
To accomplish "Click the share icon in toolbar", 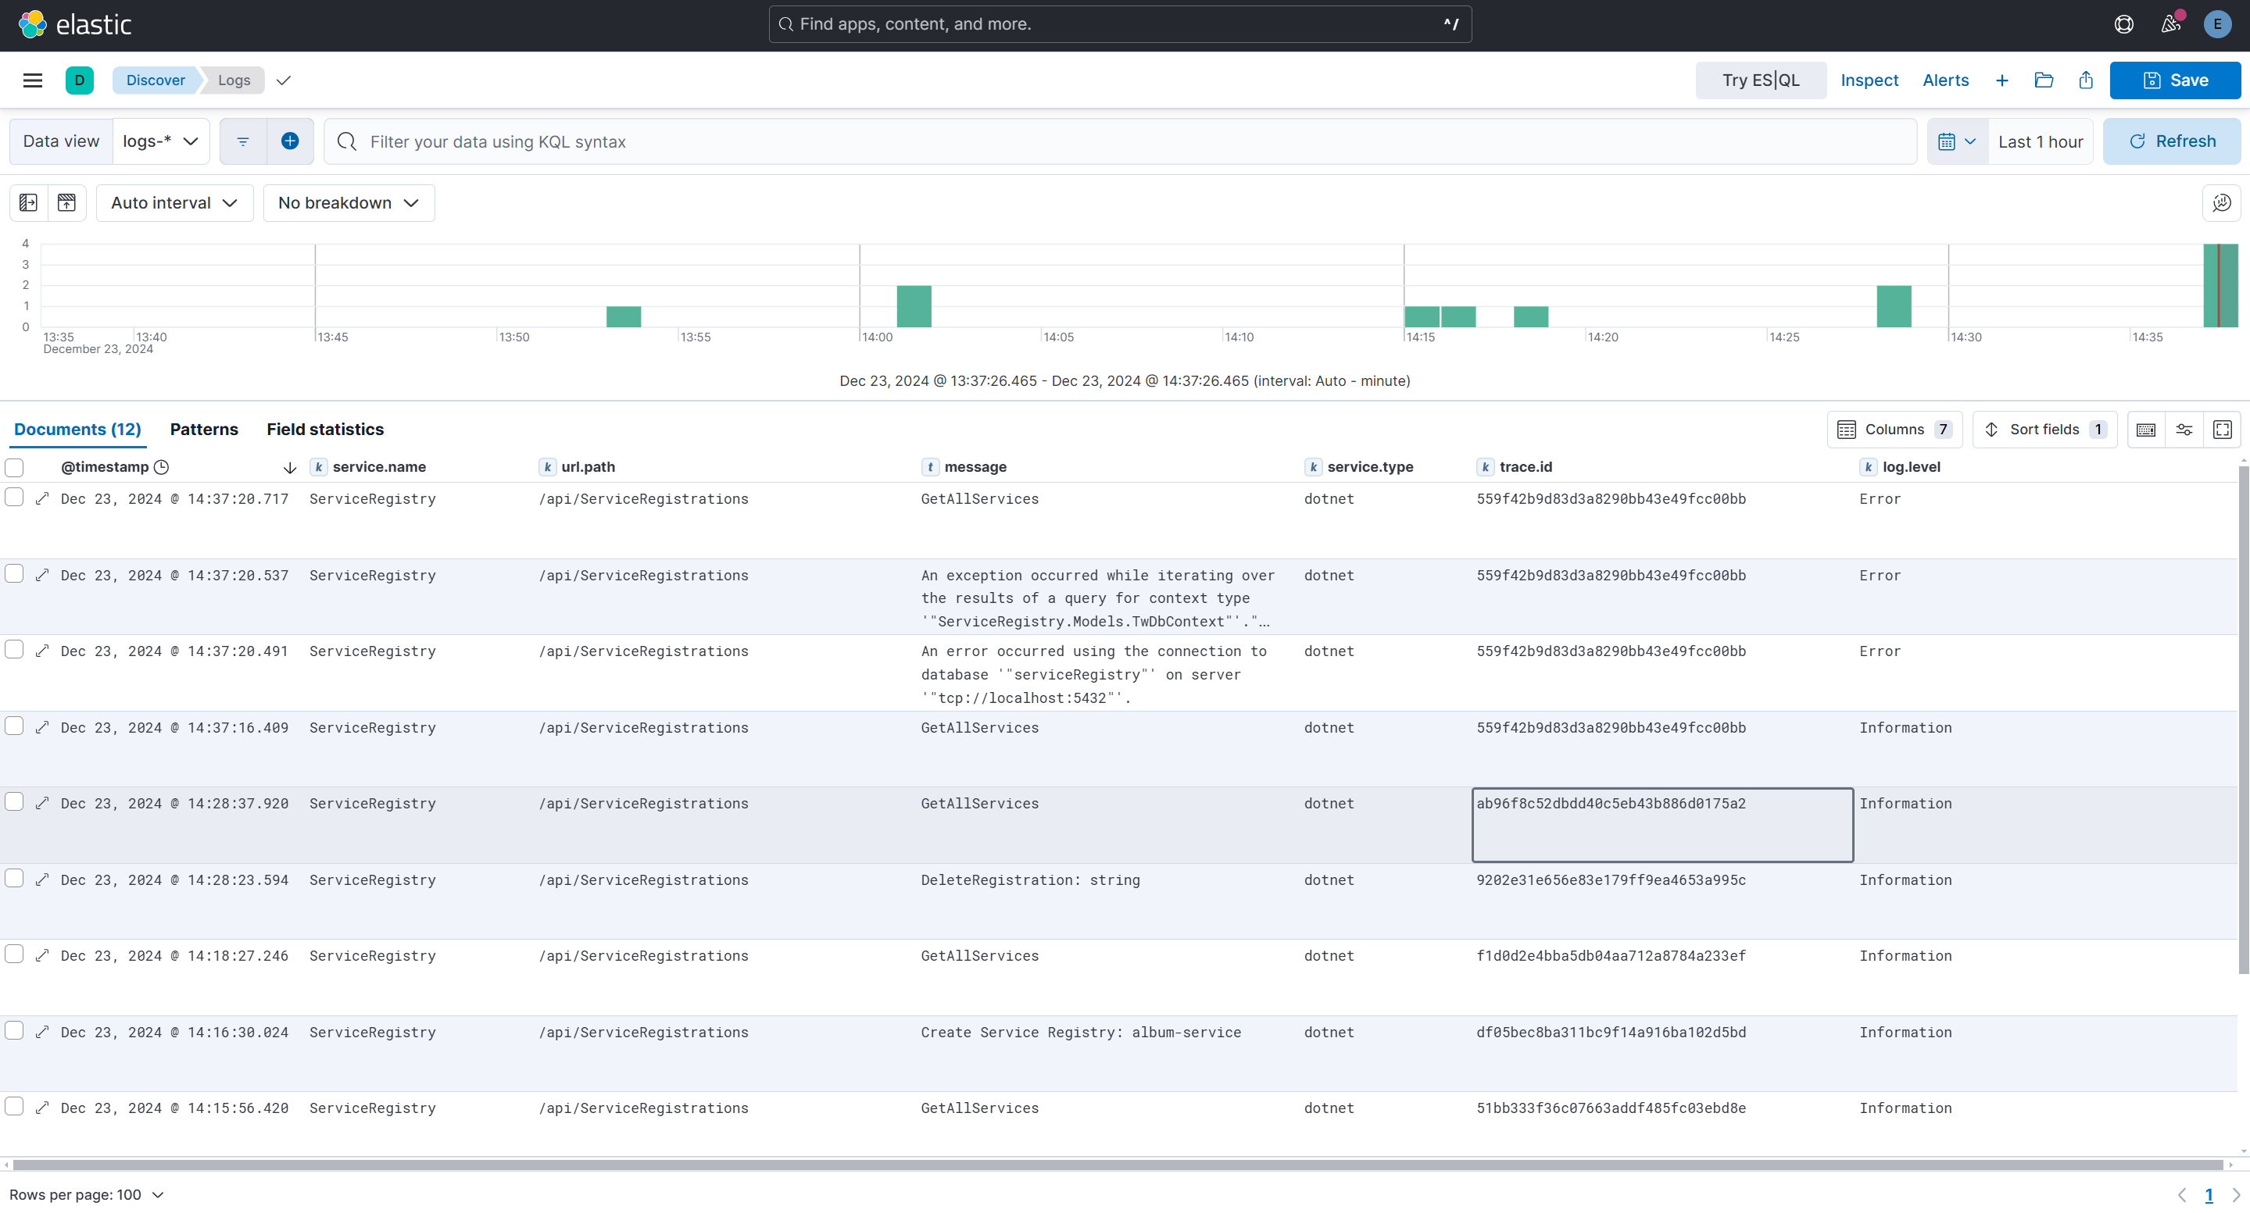I will point(2086,80).
